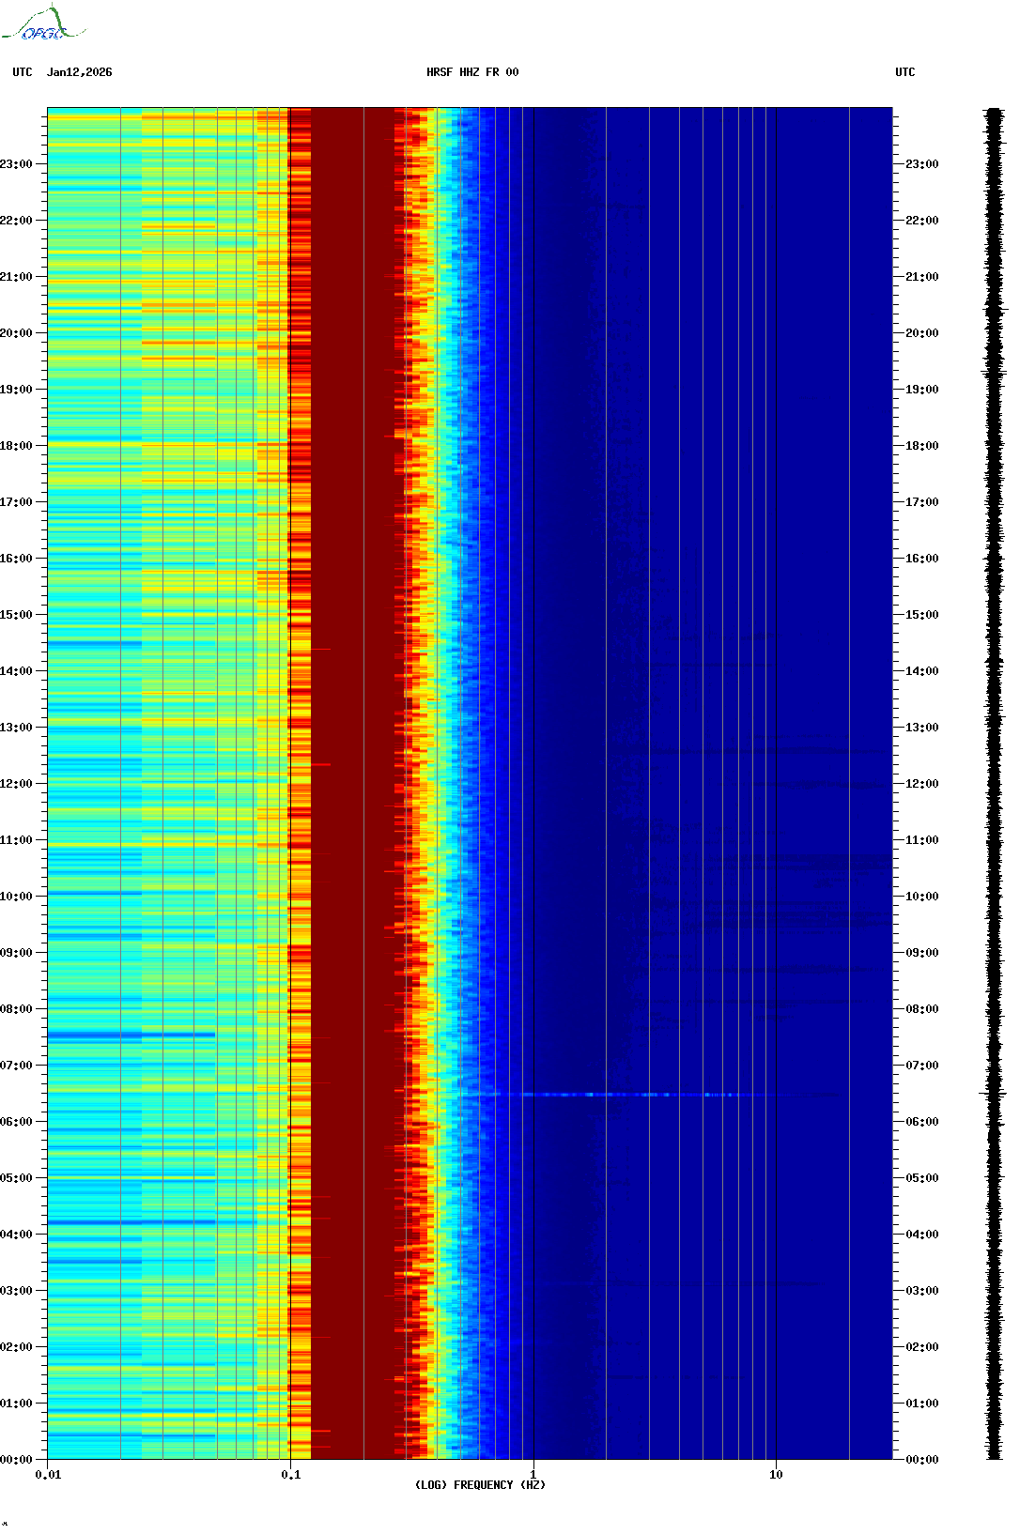Click the 06:00 label on right time axis
Image resolution: width=1035 pixels, height=1534 pixels.
coord(921,1122)
